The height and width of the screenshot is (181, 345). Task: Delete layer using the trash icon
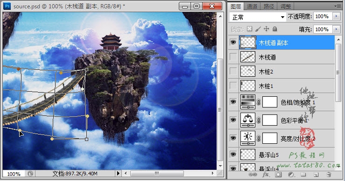click(x=329, y=174)
